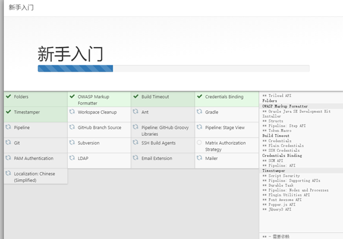Click the green checkmark beside Folders

pyautogui.click(x=8, y=96)
